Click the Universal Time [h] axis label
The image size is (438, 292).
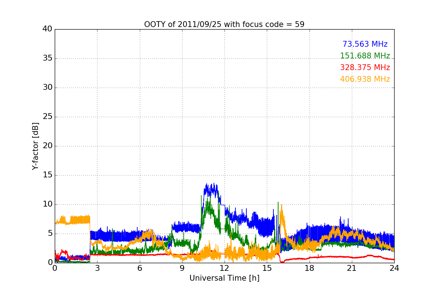[224, 278]
